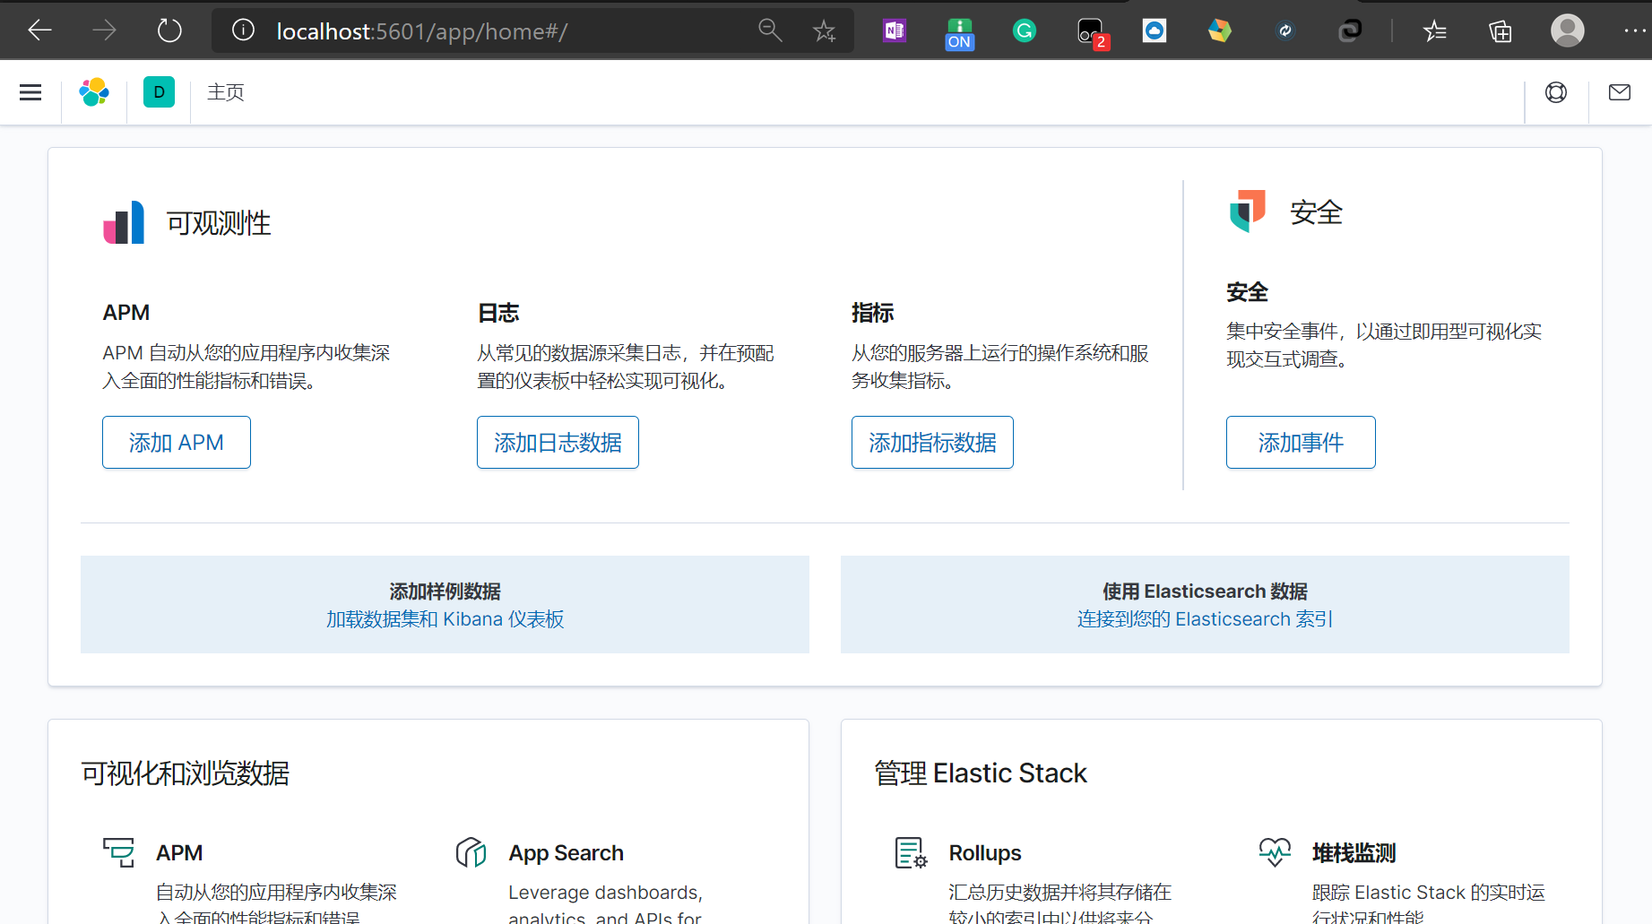Open the Grammarly extension icon
The height and width of the screenshot is (924, 1652).
[1025, 30]
